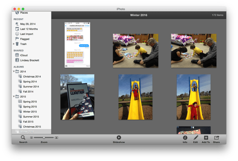This screenshot has width=238, height=161.
Task: Open the Last Import item
Action: [x=28, y=34]
